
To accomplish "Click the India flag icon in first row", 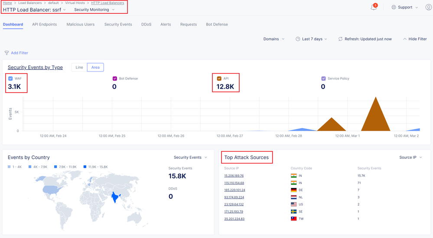I will pos(293,176).
